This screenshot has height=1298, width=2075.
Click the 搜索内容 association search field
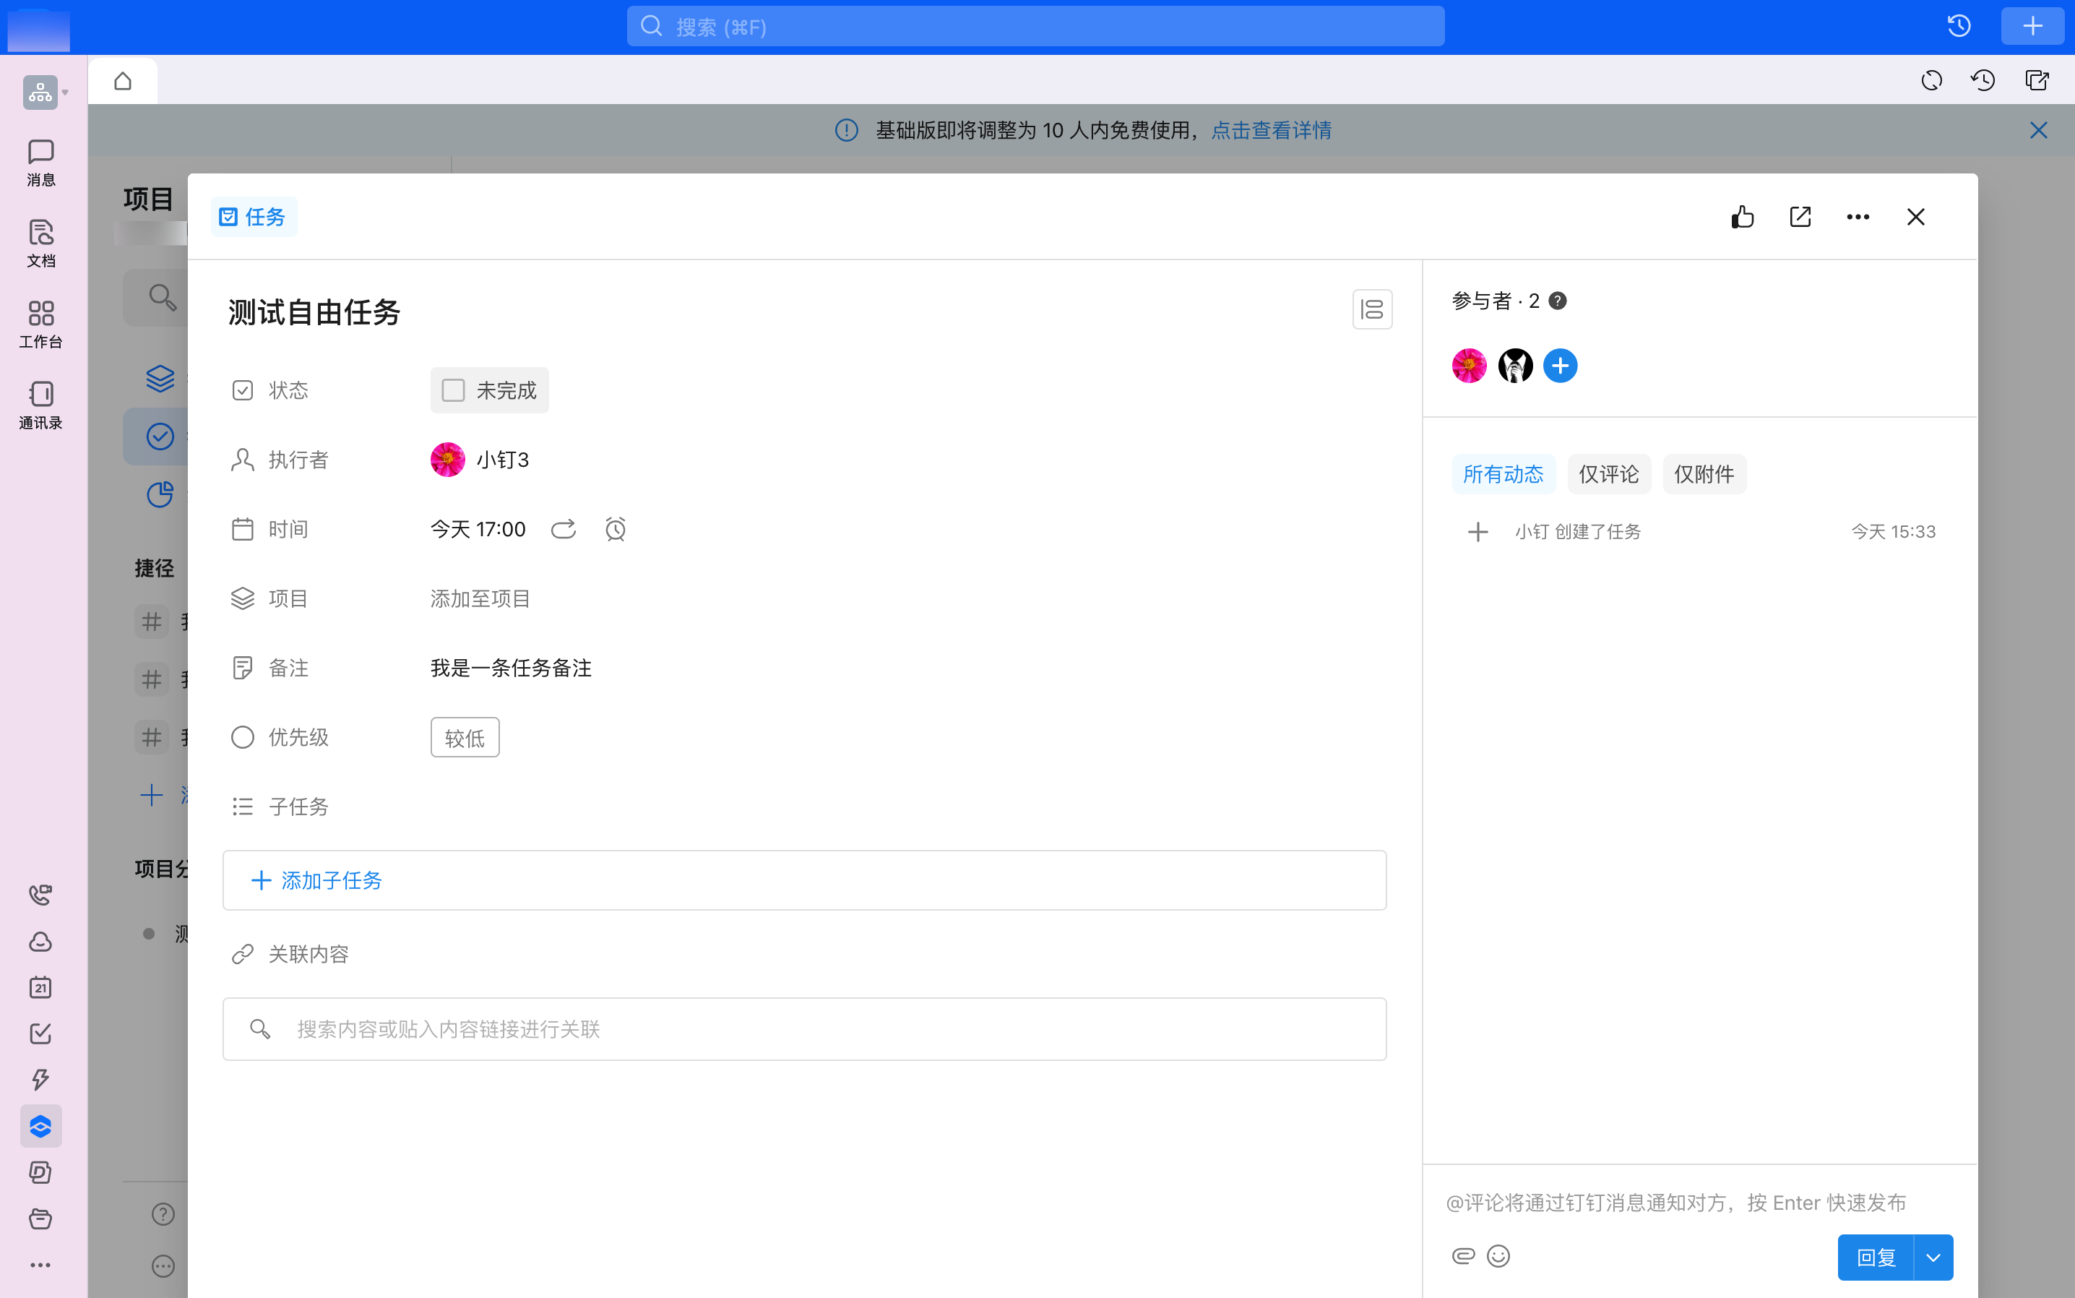tap(804, 1028)
